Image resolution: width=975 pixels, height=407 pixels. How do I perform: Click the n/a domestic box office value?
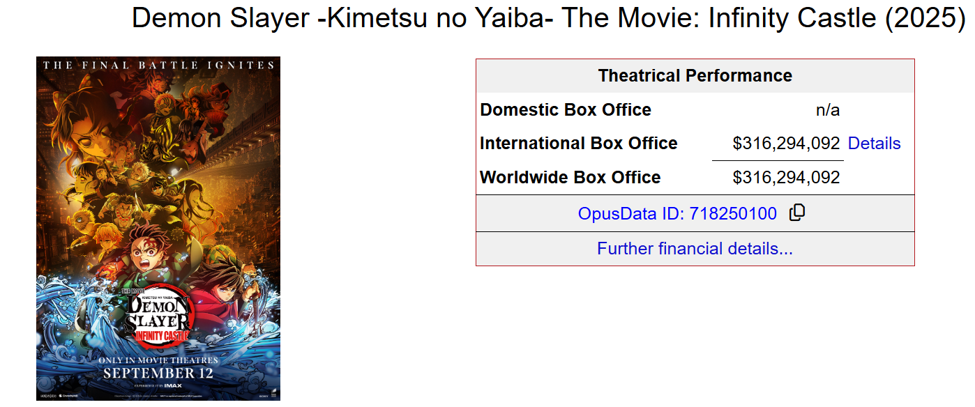pyautogui.click(x=827, y=110)
